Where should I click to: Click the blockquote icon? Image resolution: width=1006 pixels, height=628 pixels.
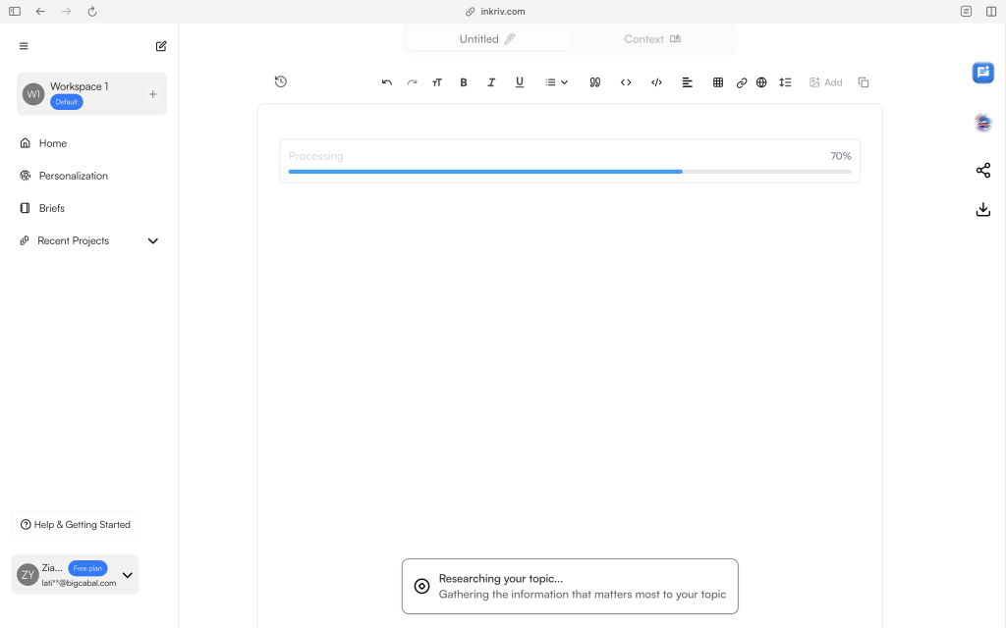point(594,82)
